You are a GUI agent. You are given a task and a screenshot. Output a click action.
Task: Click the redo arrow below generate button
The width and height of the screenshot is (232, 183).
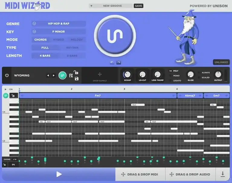pos(118,63)
